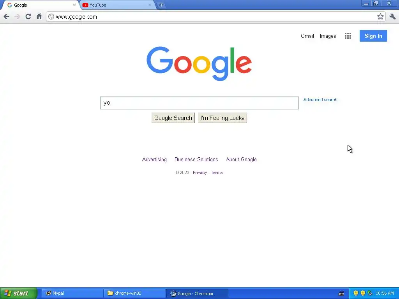Screen dimensions: 399x299
Task: Open About Google link
Action: click(241, 159)
